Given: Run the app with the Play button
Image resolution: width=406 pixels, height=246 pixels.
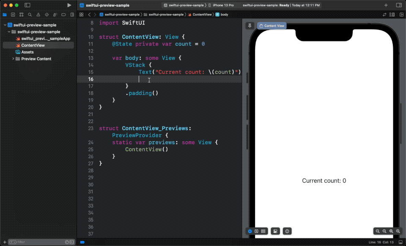Looking at the screenshot, I should tap(69, 5).
